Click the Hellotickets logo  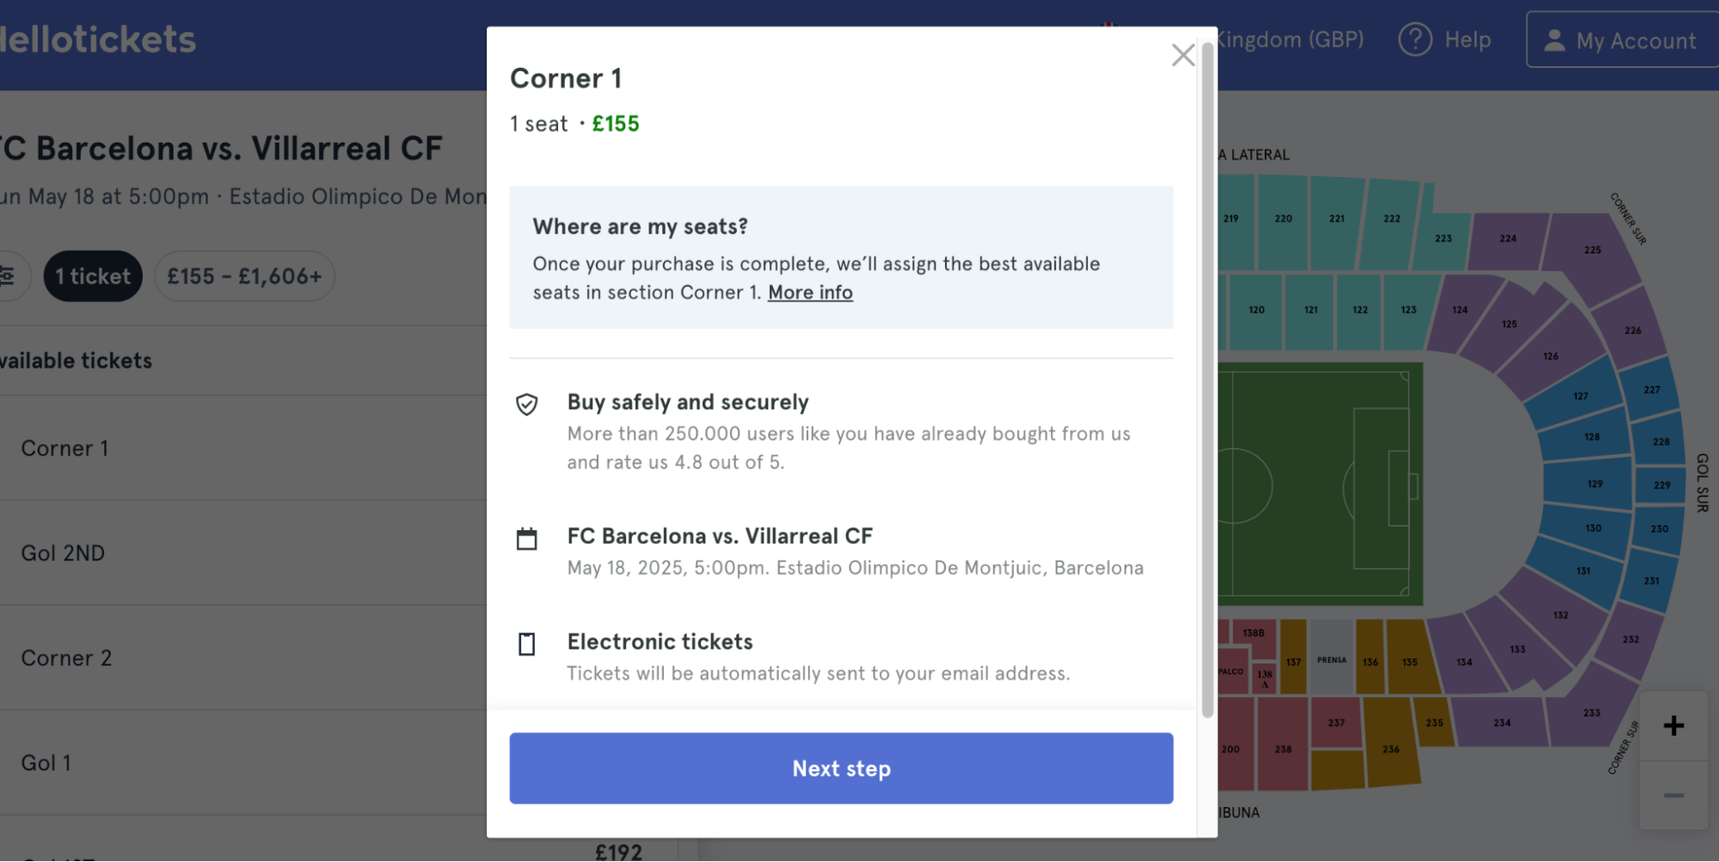click(x=95, y=39)
